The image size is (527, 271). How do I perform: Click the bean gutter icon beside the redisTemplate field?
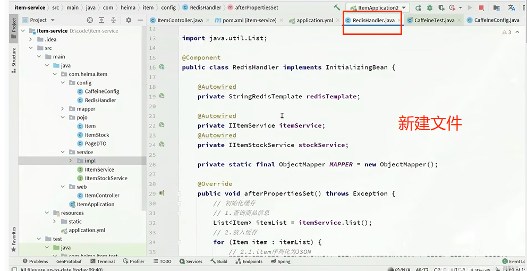(161, 96)
